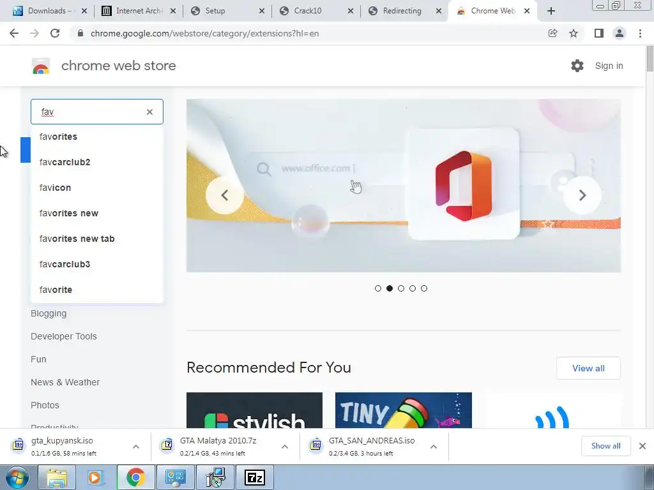Select the fifth carousel dot

(424, 288)
